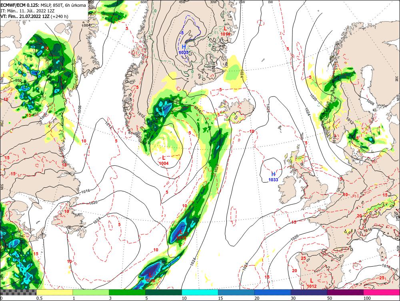
Task: Click the '1020' isobar label over the Norwegian Sea
Action: [314, 98]
